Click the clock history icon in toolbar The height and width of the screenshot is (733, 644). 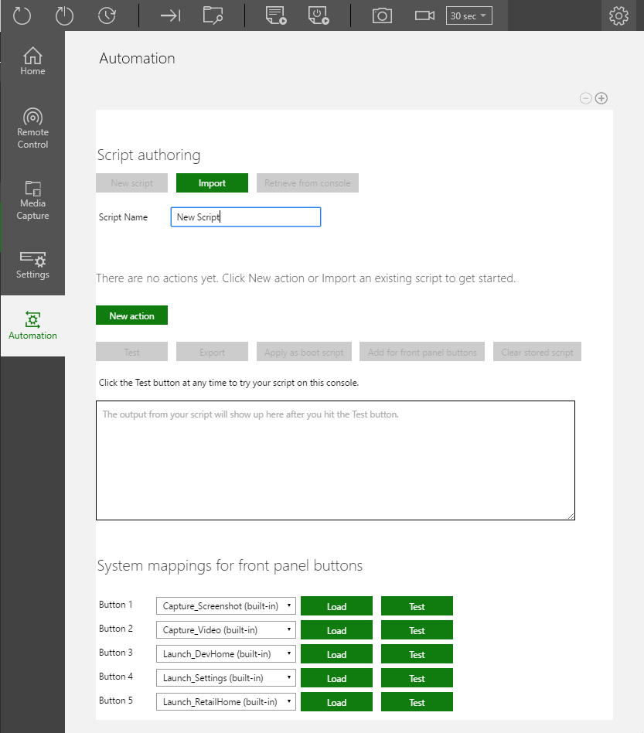click(x=107, y=15)
